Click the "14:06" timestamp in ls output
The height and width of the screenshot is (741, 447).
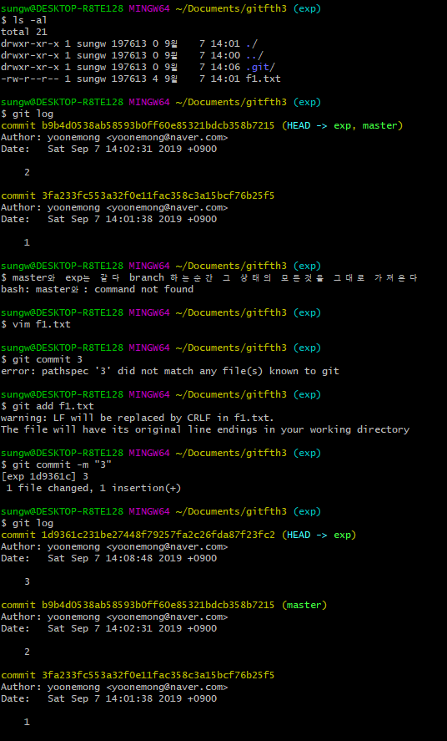pyautogui.click(x=225, y=67)
